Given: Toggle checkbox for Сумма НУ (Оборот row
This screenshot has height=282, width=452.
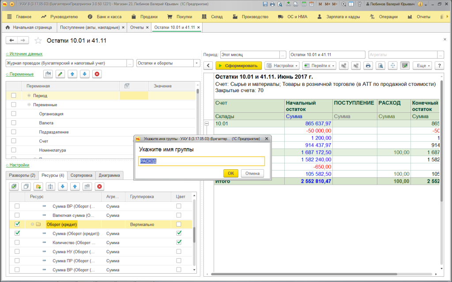Looking at the screenshot, I should (17, 252).
